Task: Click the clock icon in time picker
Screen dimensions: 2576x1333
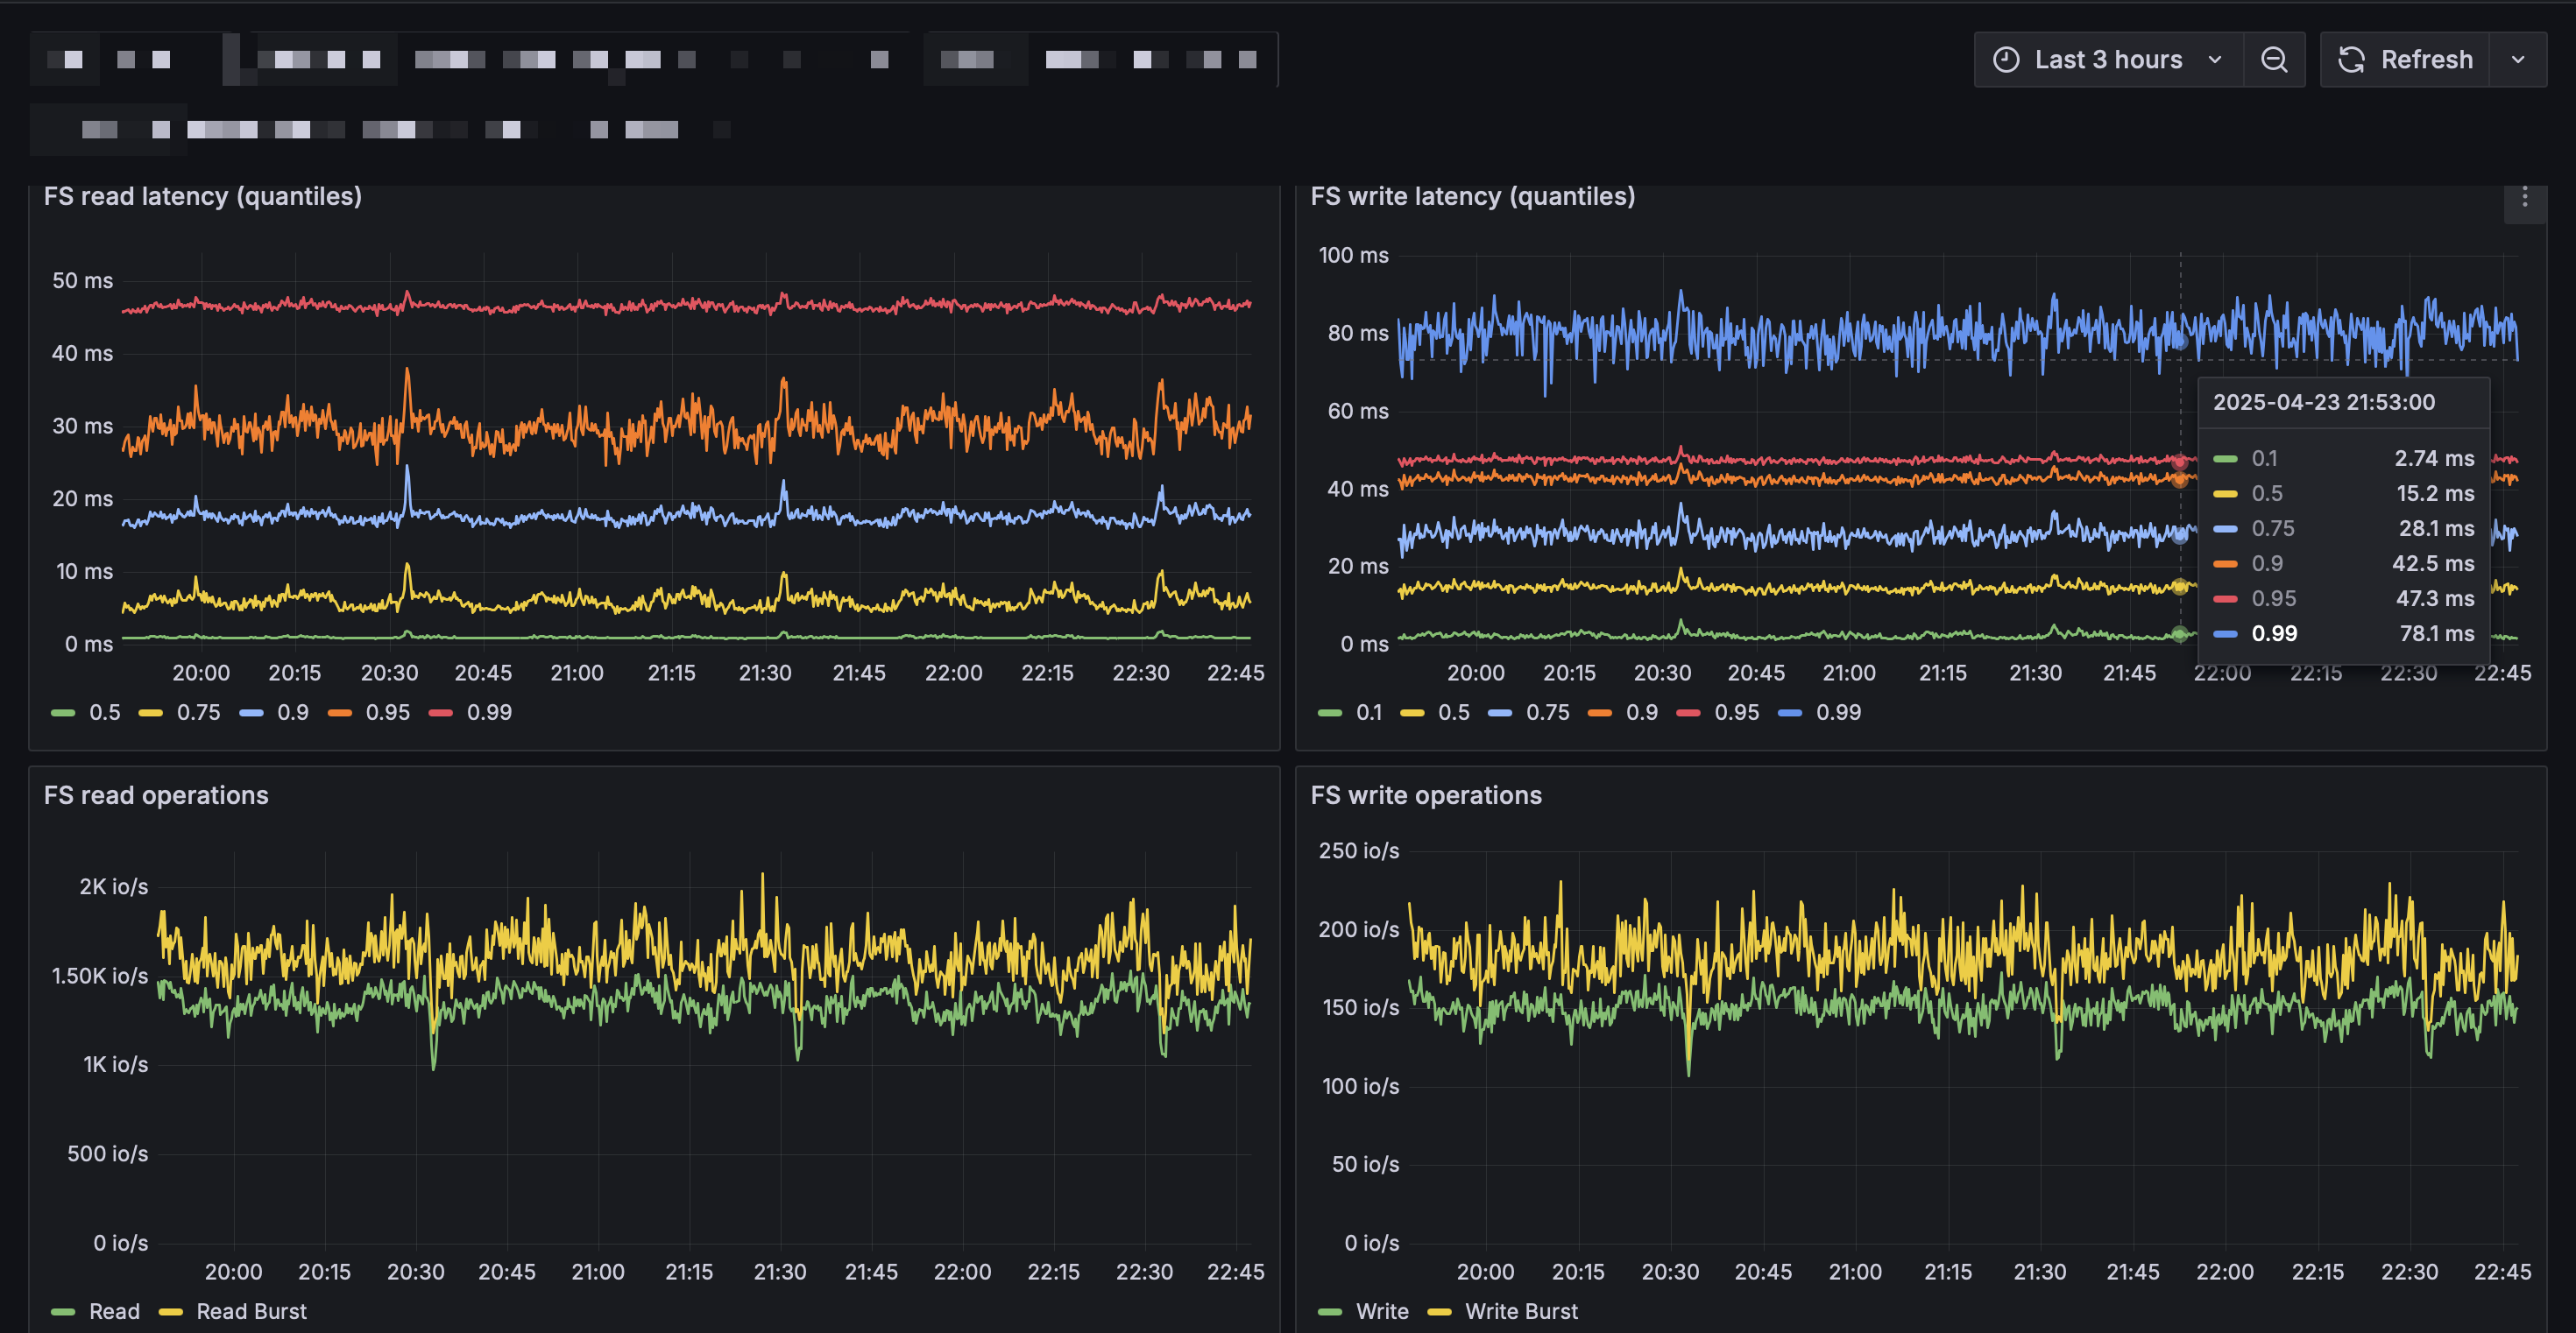Action: (2006, 60)
